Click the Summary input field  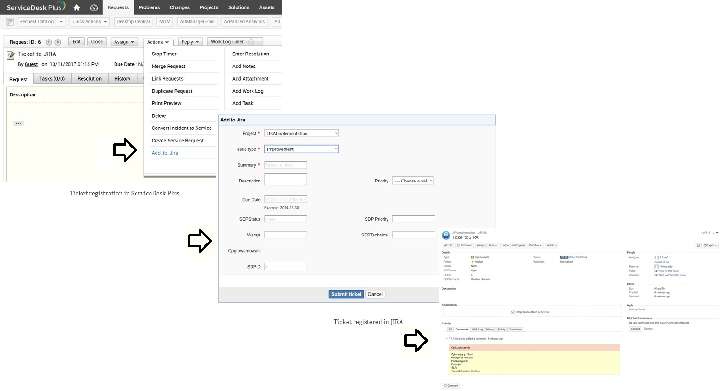(x=286, y=165)
